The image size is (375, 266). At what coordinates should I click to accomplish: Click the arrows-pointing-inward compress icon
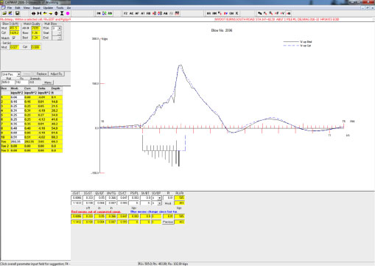39,13
